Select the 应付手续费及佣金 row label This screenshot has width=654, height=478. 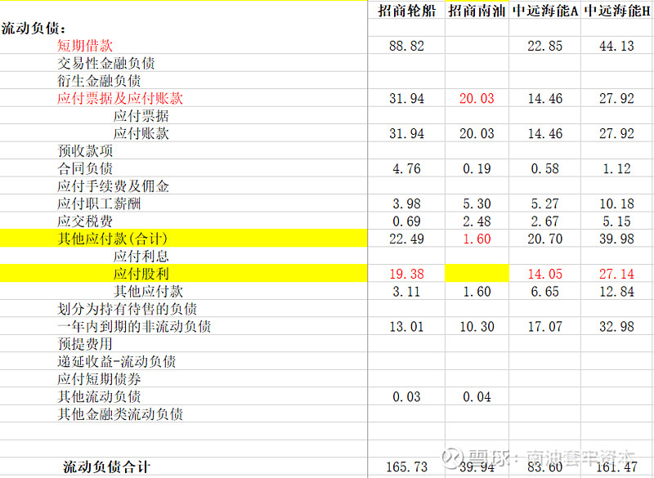pyautogui.click(x=113, y=185)
